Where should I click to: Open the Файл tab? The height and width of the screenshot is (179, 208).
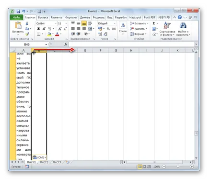coord(16,17)
